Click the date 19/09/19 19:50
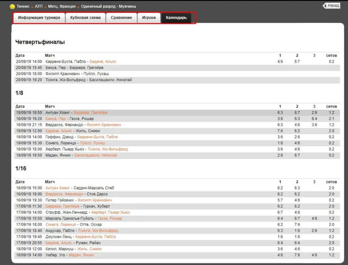The height and width of the screenshot is (265, 348). [x=29, y=155]
